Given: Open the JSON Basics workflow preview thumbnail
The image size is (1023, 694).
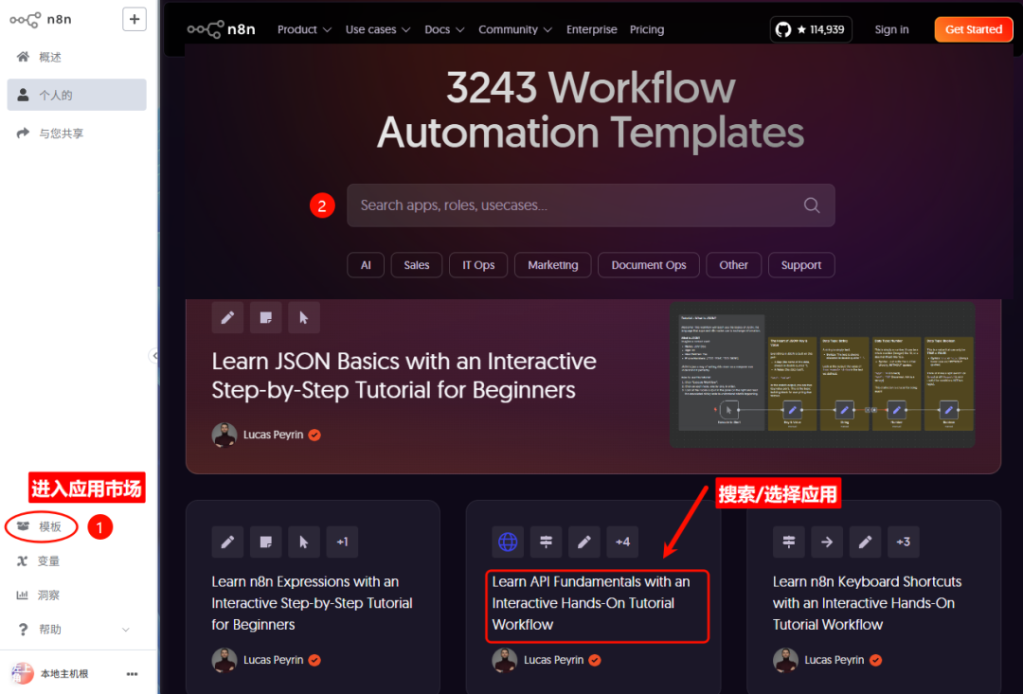Looking at the screenshot, I should pos(823,374).
